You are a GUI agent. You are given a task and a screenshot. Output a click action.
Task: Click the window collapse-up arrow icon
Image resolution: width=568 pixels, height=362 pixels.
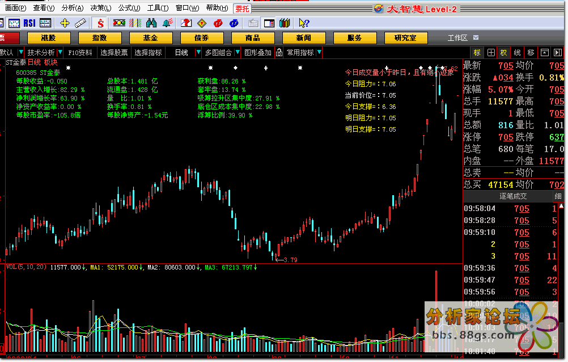coord(544,53)
